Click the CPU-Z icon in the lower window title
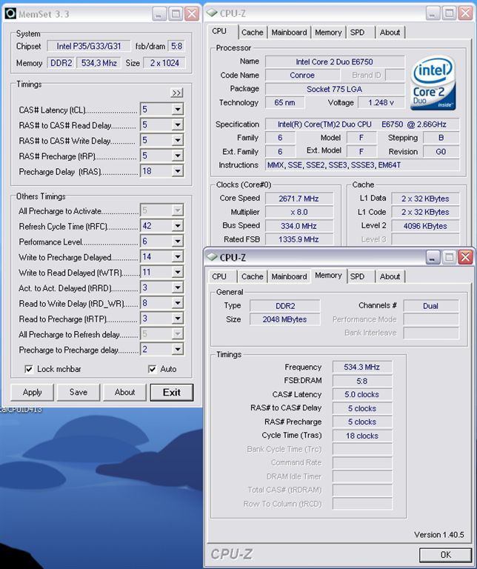477x569 pixels. [212, 257]
